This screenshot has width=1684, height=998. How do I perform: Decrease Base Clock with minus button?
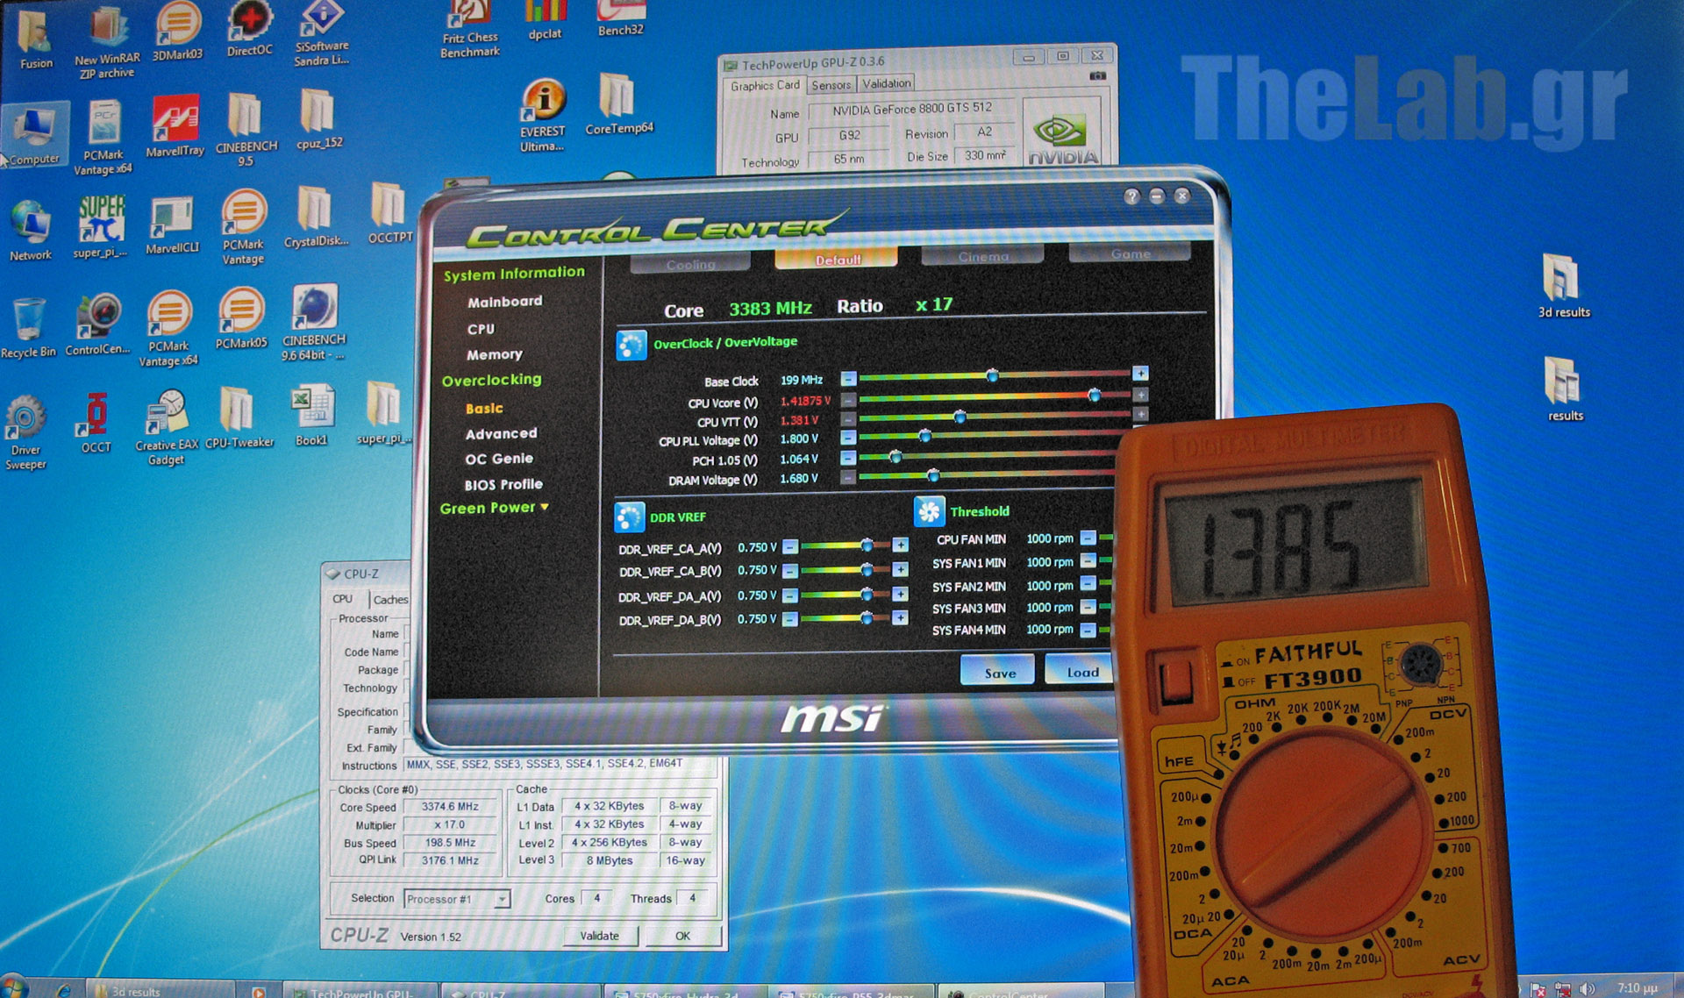(847, 378)
